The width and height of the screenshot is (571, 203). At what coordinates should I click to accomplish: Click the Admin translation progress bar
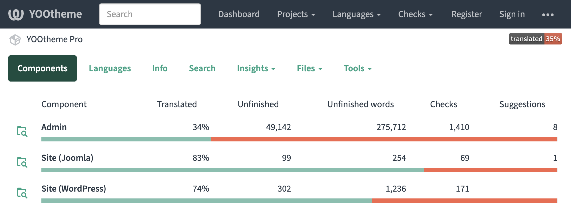[x=299, y=139]
